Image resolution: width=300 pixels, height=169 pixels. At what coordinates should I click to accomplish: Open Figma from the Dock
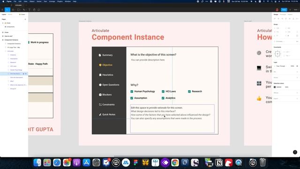(x=135, y=162)
